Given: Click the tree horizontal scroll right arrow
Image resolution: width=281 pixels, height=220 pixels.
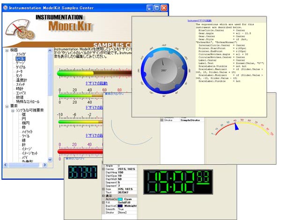Looking at the screenshot, I should click(x=45, y=165).
